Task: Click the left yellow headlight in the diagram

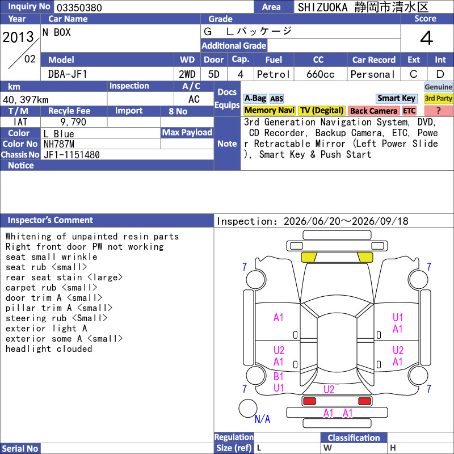Action: 309,257
